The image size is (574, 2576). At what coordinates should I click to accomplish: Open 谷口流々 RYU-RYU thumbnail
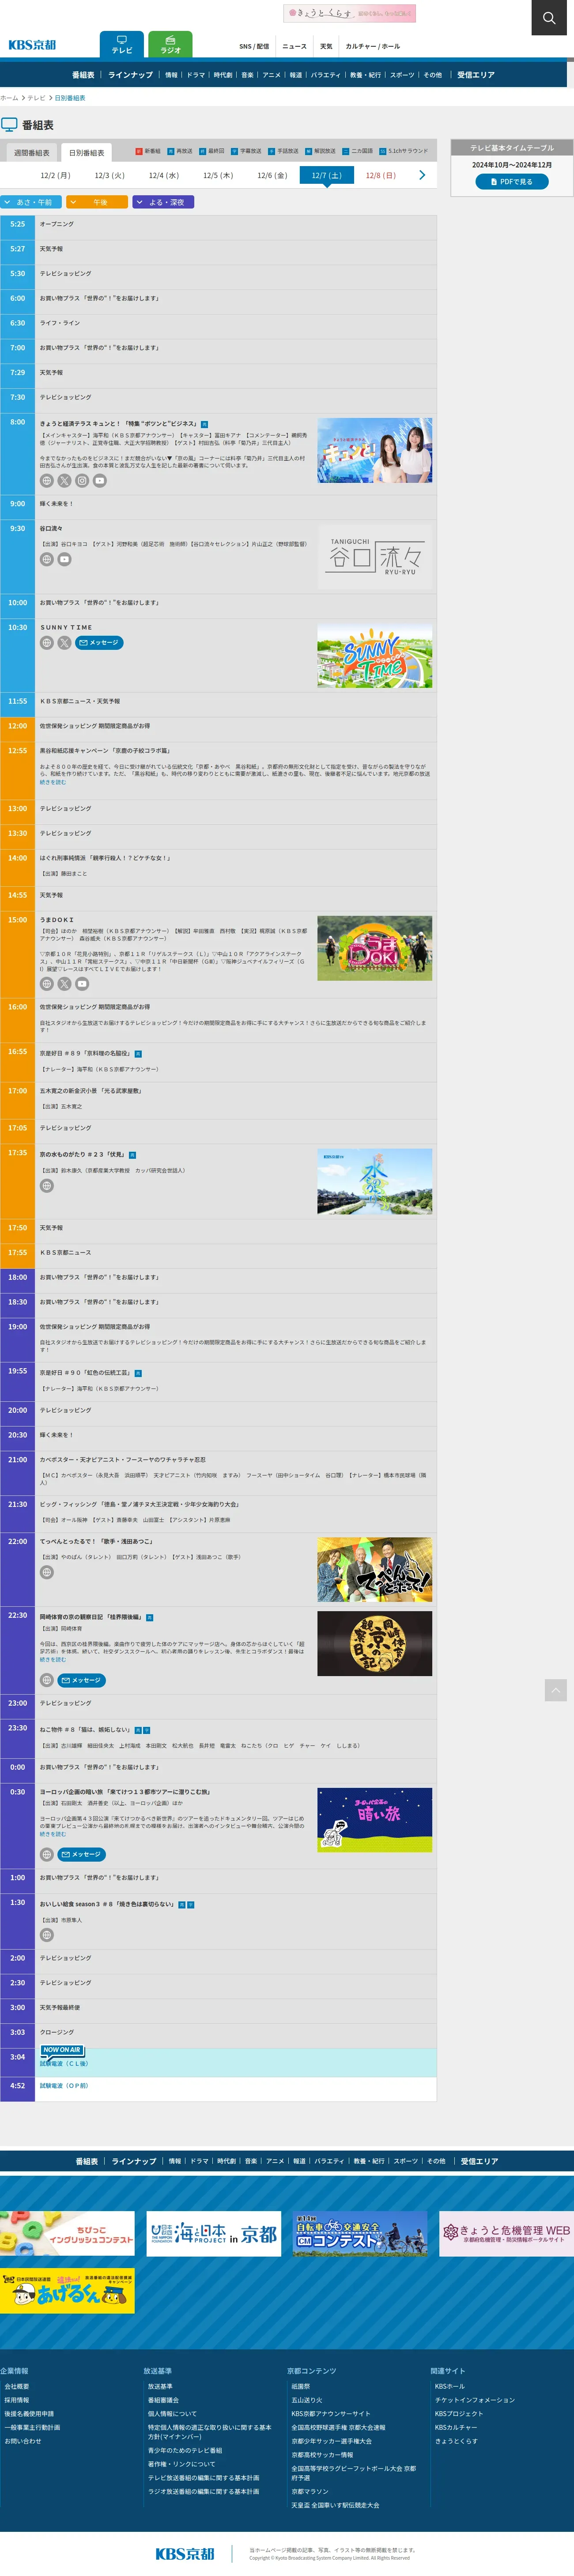[375, 556]
